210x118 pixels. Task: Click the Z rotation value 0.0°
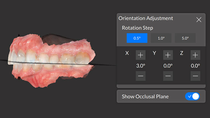195,66
